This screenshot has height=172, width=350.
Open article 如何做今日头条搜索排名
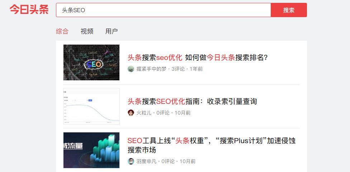point(198,57)
